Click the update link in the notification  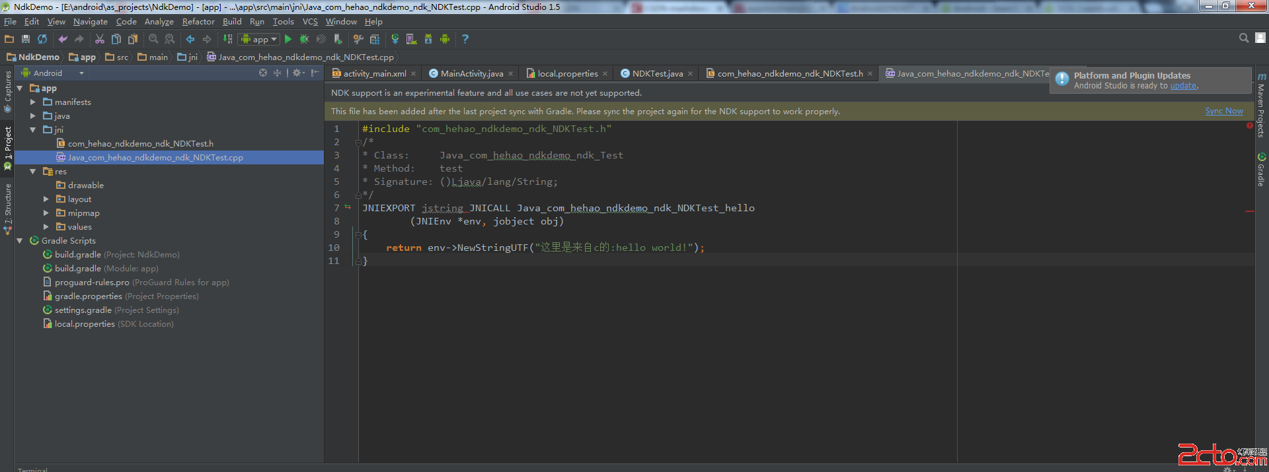(1183, 86)
